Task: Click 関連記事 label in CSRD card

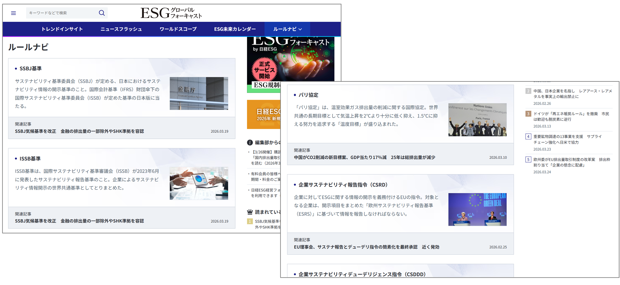Action: tap(302, 240)
